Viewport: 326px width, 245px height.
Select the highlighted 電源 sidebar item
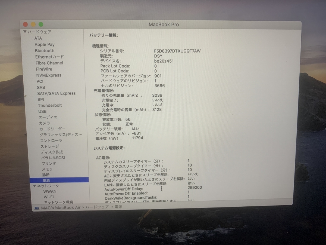(59, 180)
